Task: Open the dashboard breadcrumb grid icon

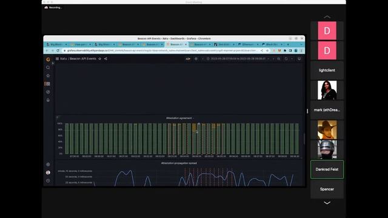Action: (x=57, y=59)
